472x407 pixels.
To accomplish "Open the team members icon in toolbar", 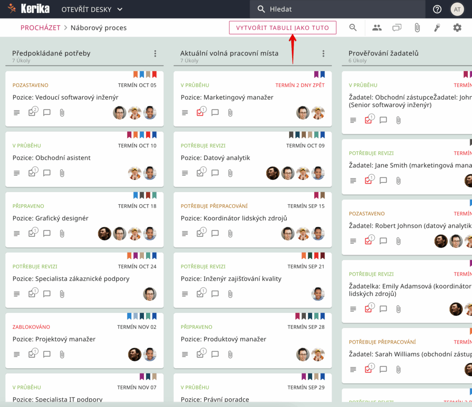I will 377,28.
